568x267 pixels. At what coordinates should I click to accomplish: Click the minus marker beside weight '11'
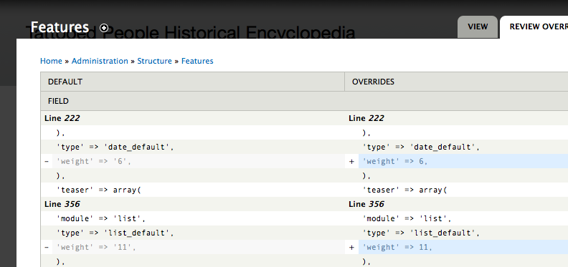47,247
